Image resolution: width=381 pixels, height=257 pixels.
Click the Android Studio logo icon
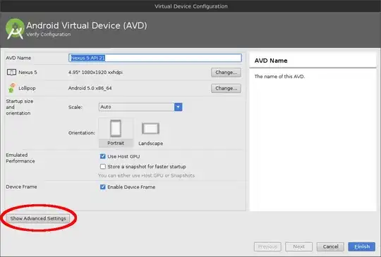tap(15, 29)
